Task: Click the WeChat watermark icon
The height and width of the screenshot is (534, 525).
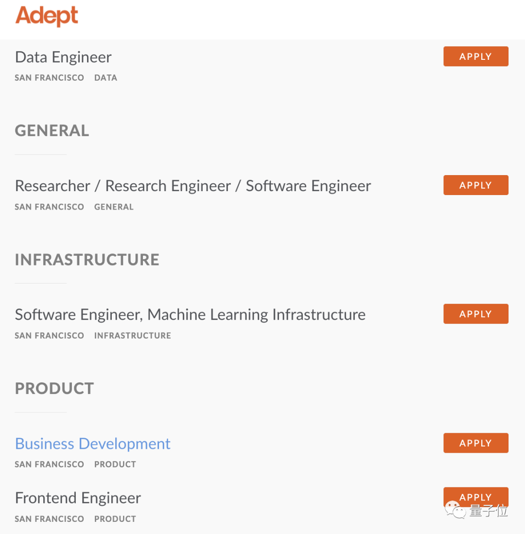Action: [x=455, y=511]
